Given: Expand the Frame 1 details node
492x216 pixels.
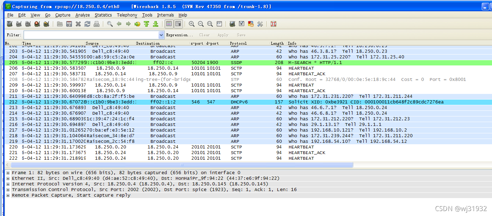Looking at the screenshot, I should coord(8,173).
